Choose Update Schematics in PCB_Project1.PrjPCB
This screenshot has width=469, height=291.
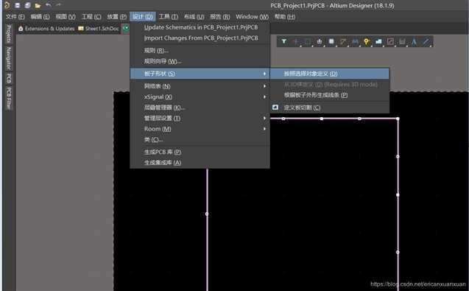click(201, 27)
